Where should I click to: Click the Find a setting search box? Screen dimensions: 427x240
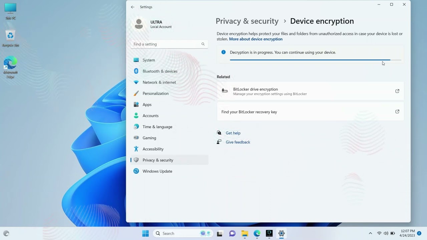169,44
